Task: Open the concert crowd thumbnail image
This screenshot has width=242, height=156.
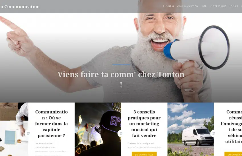Action: [98, 129]
